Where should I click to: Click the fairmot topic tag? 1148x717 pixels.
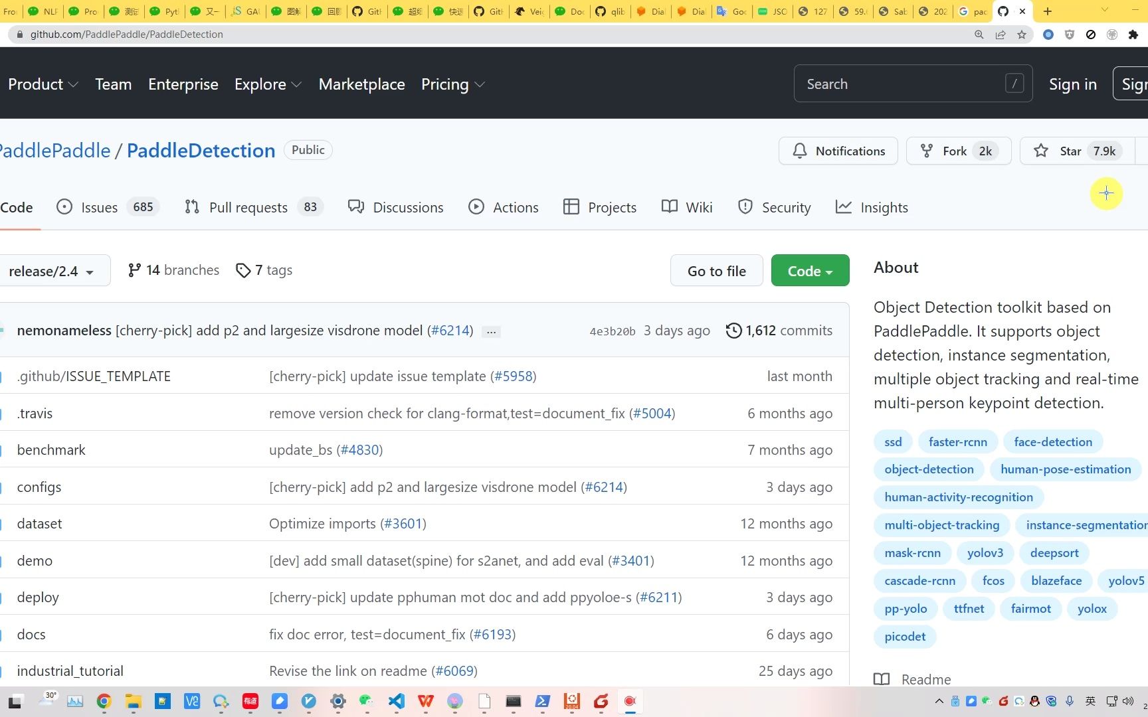tap(1031, 609)
